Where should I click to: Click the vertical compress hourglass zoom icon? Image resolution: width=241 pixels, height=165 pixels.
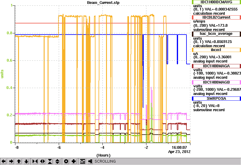coord(50,161)
